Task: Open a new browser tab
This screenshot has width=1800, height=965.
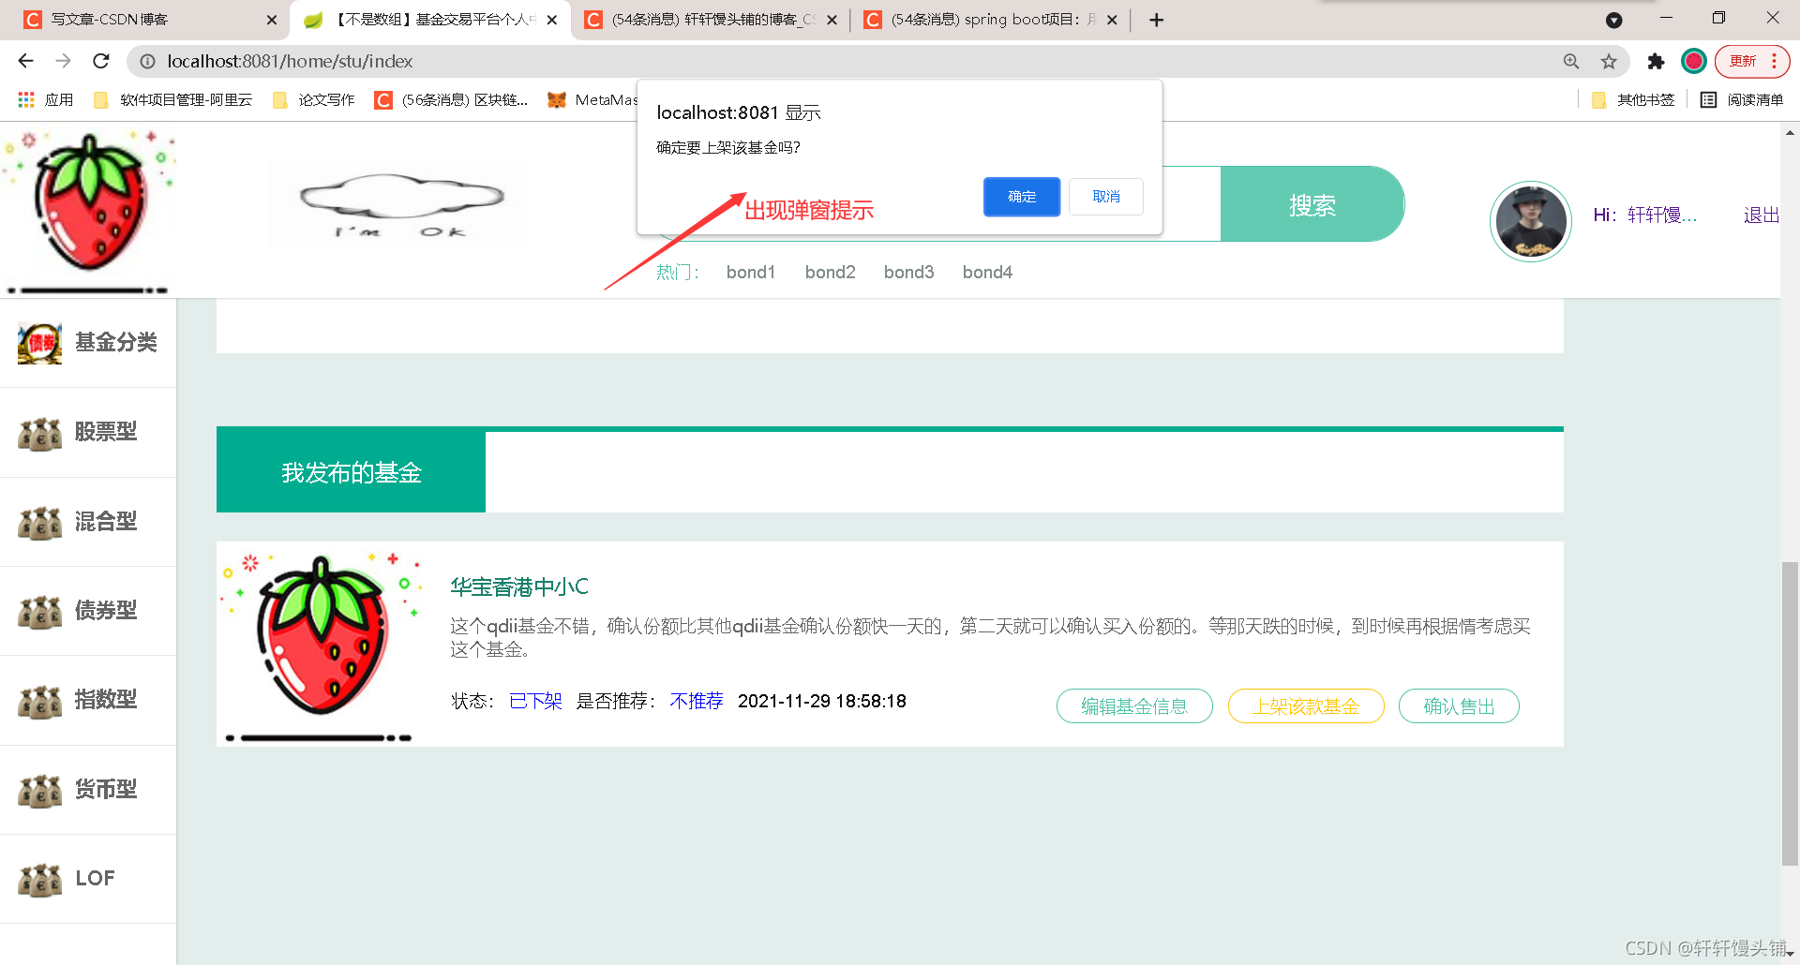Action: click(x=1157, y=20)
